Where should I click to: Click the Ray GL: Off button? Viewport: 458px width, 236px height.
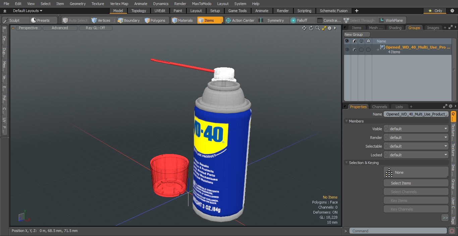pyautogui.click(x=95, y=28)
